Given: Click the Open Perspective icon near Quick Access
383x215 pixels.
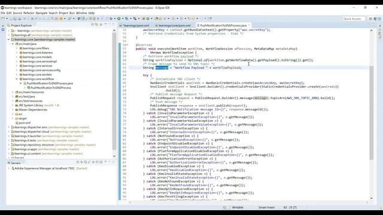Looking at the screenshot, I should 370,19.
